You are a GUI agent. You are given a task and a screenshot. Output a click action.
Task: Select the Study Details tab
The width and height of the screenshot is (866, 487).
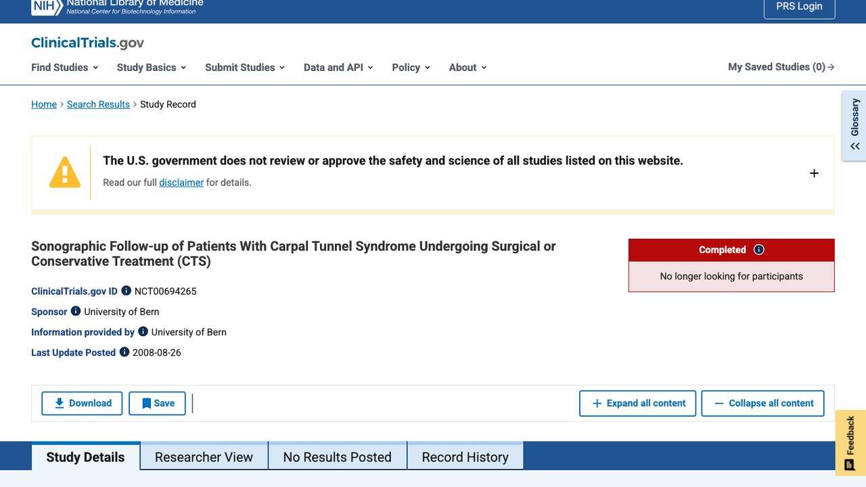click(x=85, y=457)
